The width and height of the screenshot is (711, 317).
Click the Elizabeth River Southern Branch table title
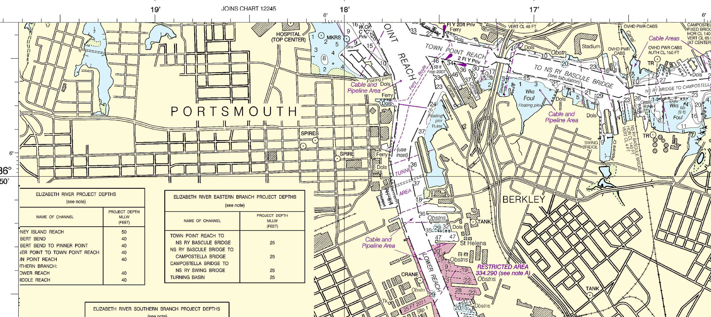[156, 309]
